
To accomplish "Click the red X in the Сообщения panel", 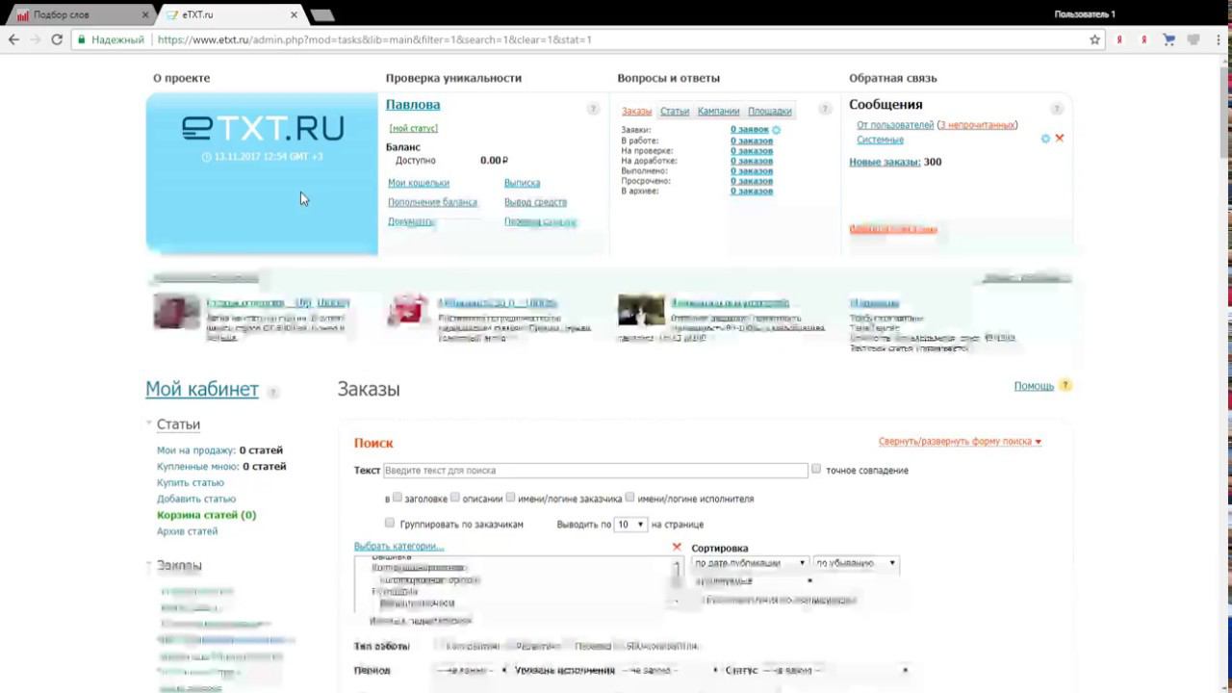I will (1060, 139).
